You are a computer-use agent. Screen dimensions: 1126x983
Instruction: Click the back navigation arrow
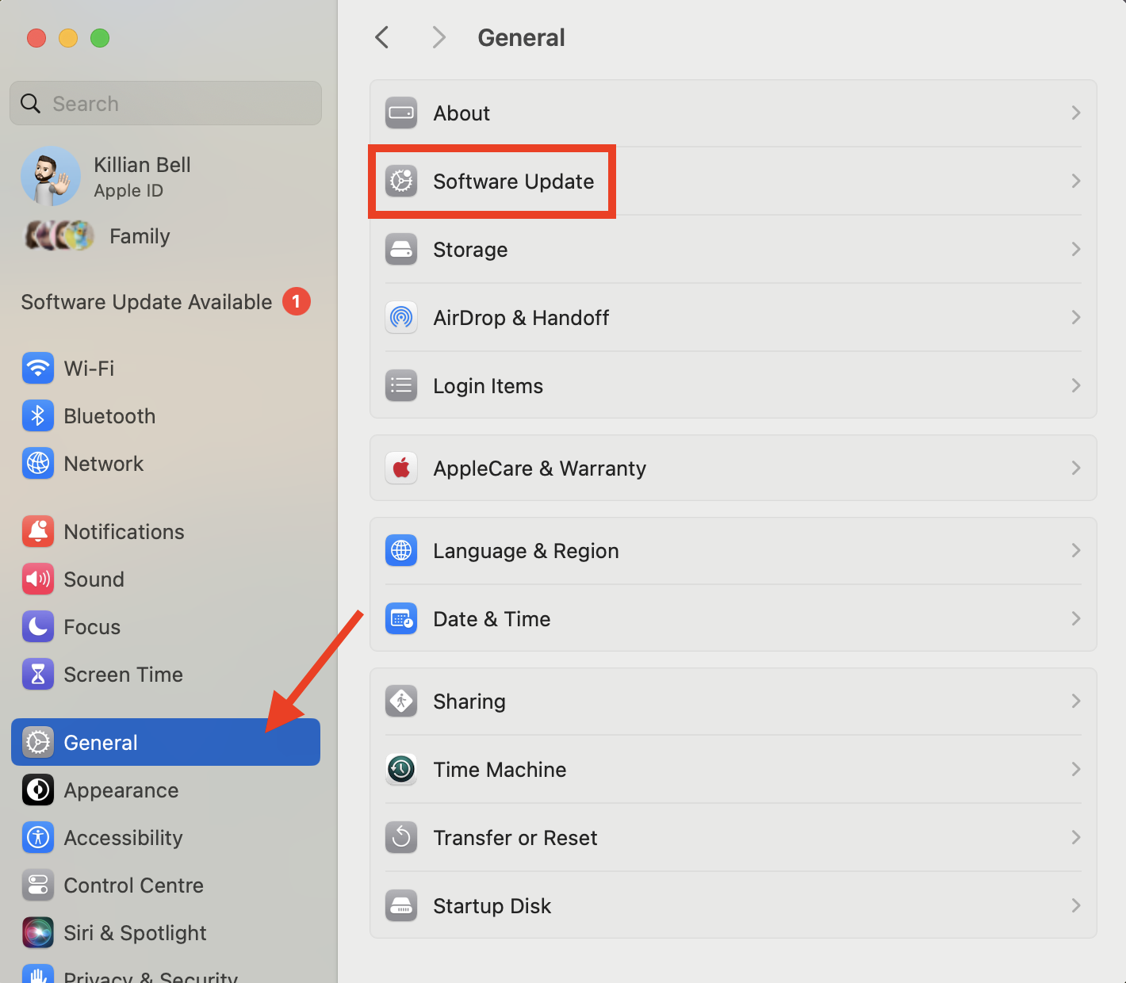381,36
